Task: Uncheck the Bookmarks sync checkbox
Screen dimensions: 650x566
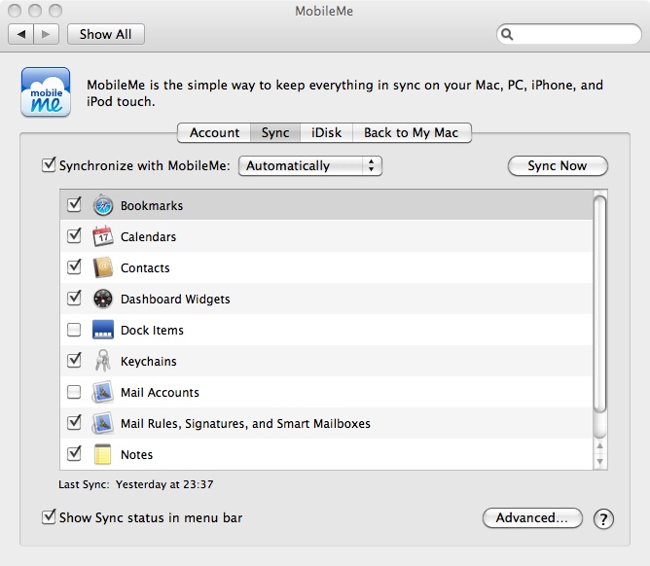Action: (74, 204)
